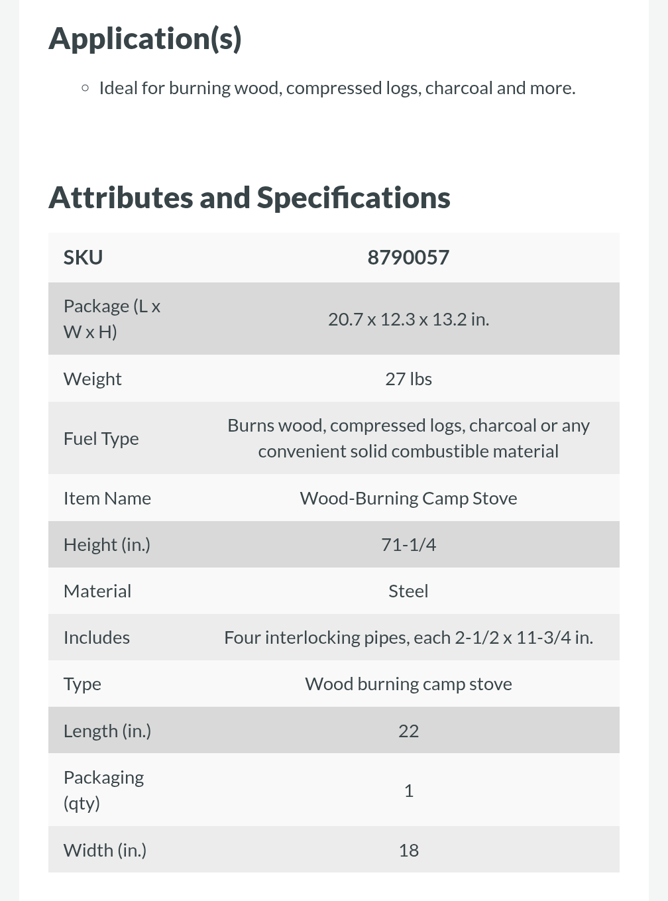
Task: Click the SKU number 8790057
Action: [x=408, y=257]
